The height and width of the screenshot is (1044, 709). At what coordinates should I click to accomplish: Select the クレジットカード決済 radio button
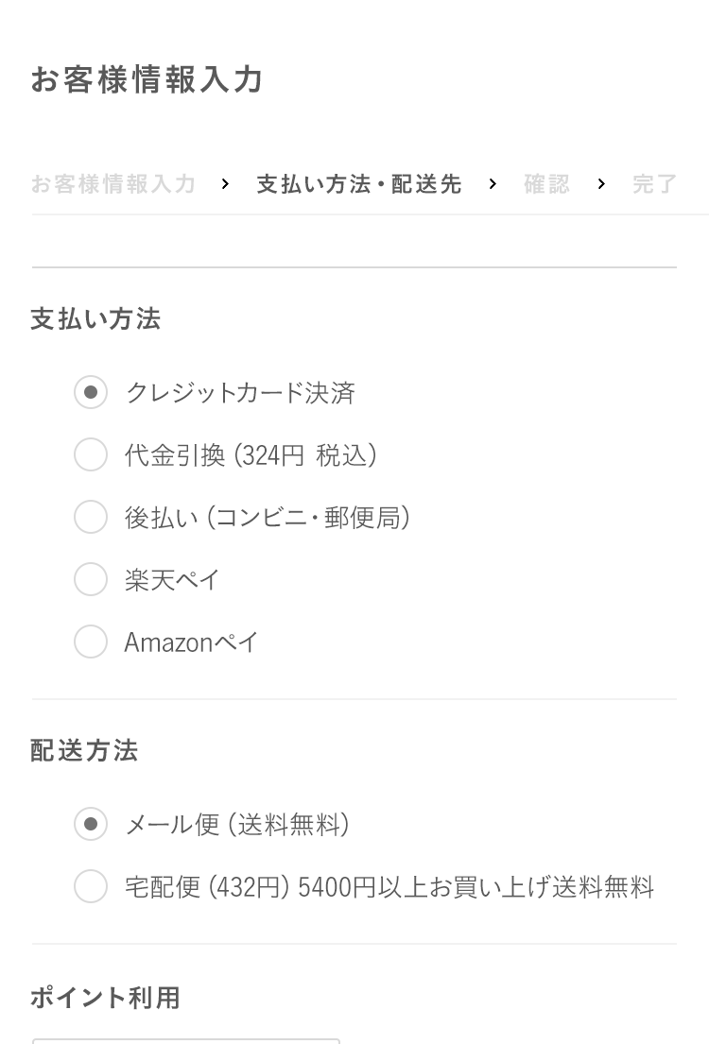[91, 392]
